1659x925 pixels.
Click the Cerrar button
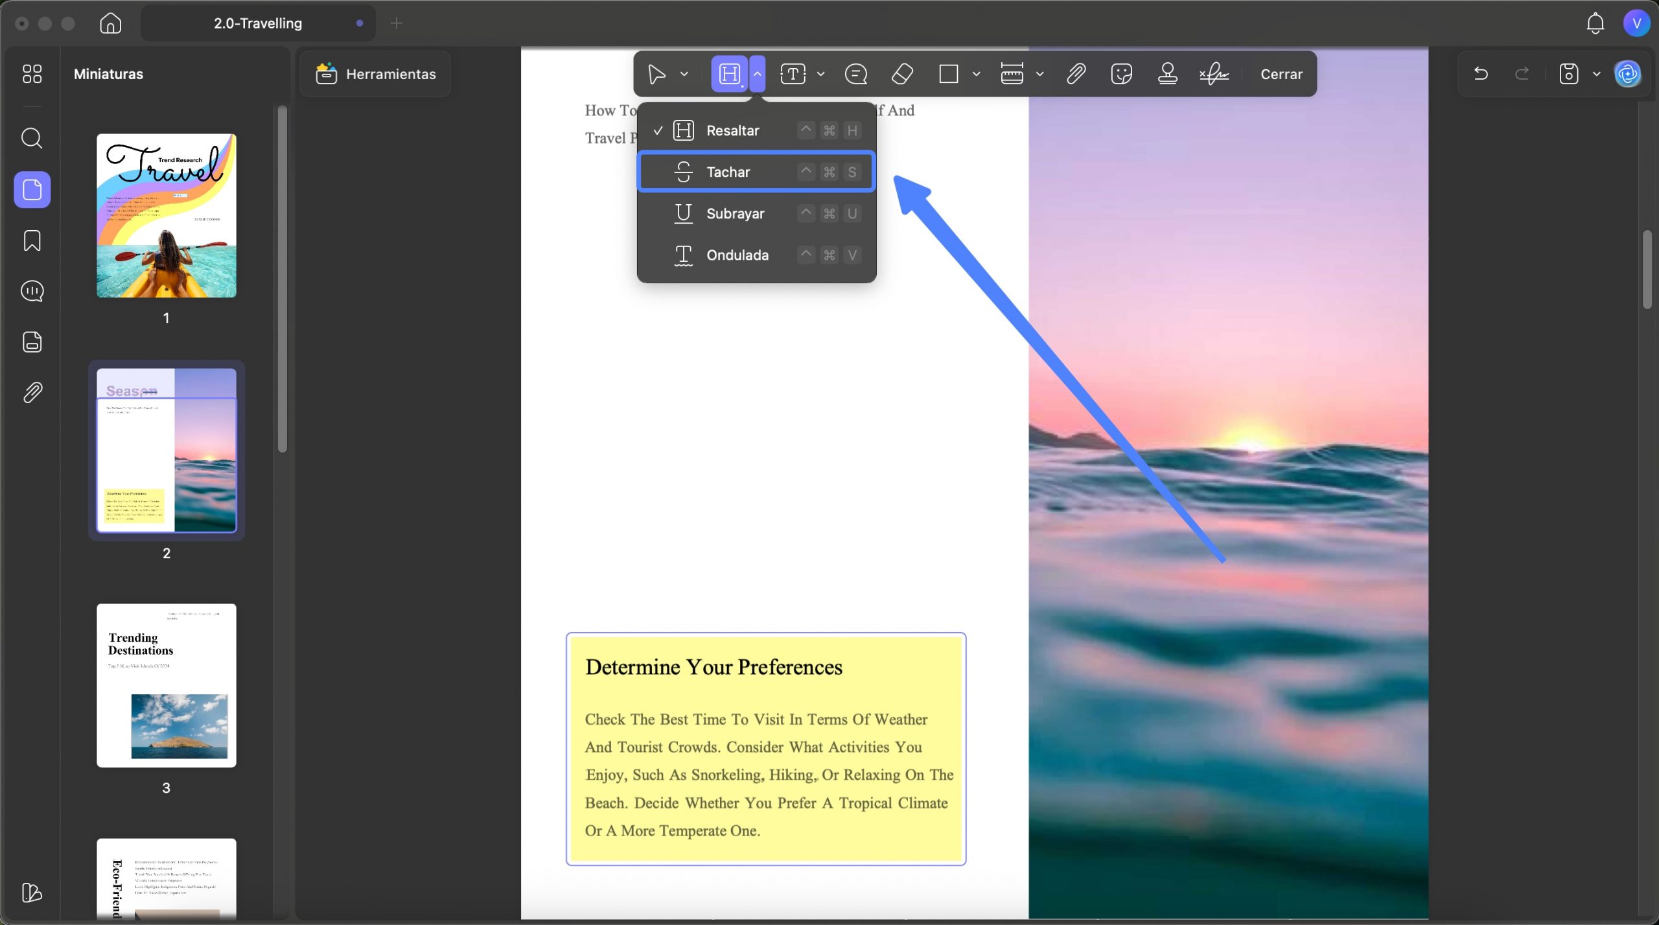tap(1281, 74)
